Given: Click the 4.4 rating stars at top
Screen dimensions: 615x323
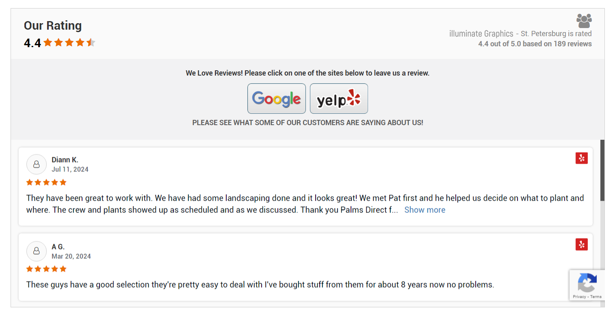Looking at the screenshot, I should click(69, 43).
